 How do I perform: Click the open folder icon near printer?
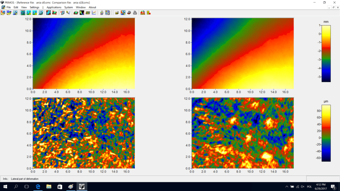point(117,13)
